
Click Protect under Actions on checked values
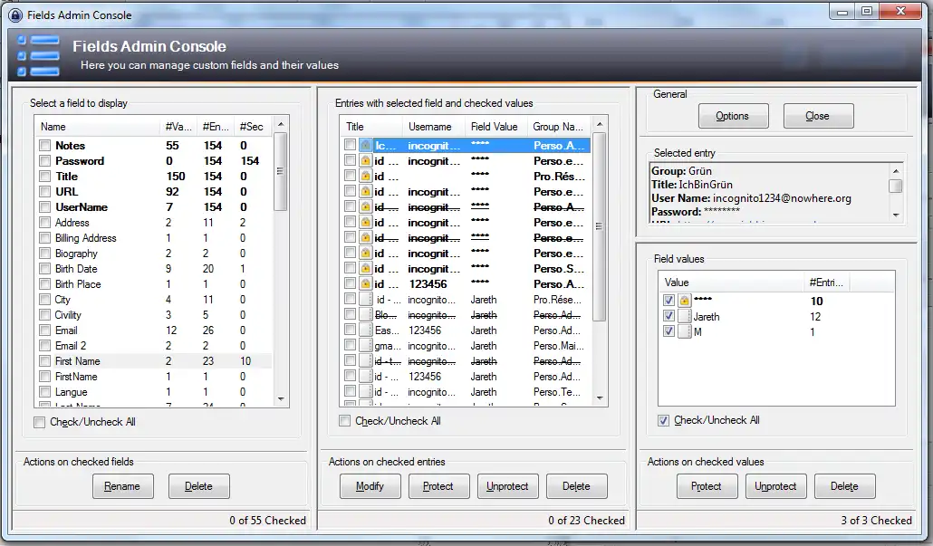click(707, 486)
